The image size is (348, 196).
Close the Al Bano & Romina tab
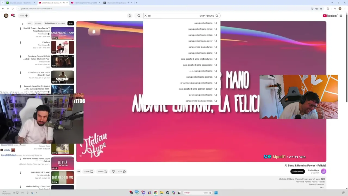(67, 3)
